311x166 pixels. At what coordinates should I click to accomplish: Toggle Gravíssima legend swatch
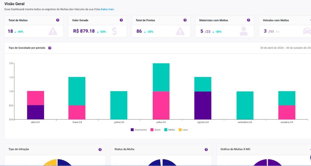pos(132,130)
